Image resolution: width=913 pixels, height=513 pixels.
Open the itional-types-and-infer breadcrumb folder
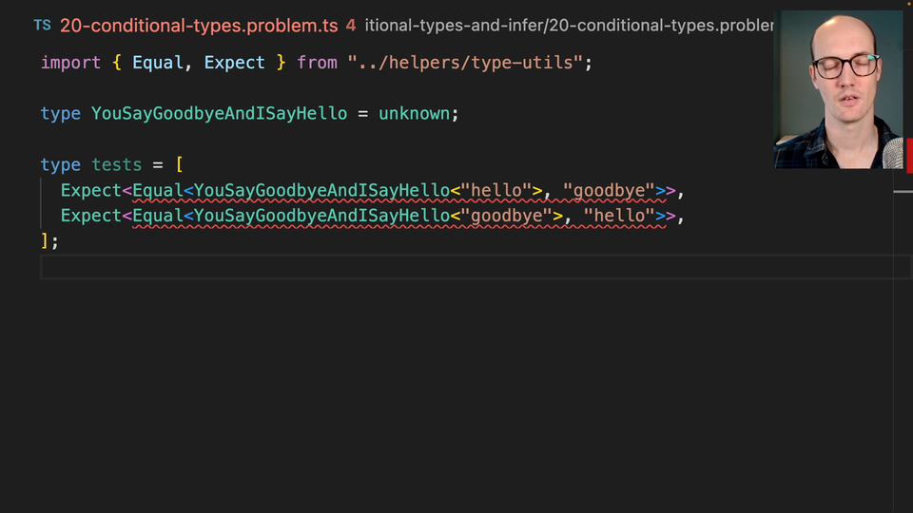pyautogui.click(x=453, y=26)
